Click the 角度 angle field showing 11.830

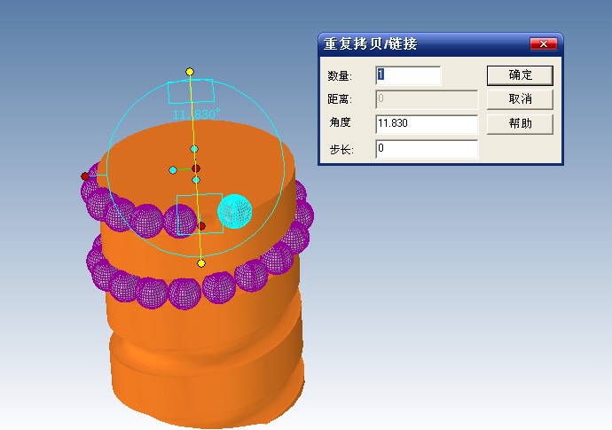tap(427, 124)
